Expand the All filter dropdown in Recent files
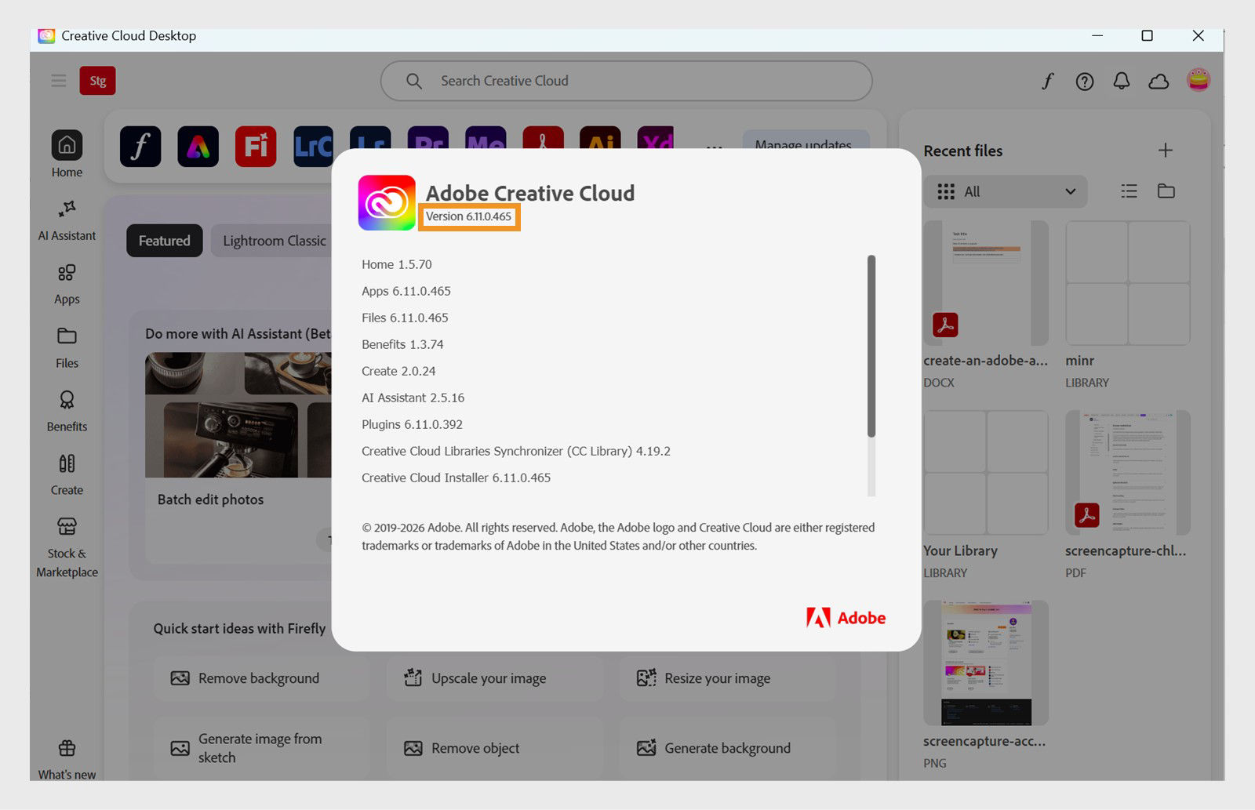This screenshot has height=810, width=1255. [x=1006, y=191]
